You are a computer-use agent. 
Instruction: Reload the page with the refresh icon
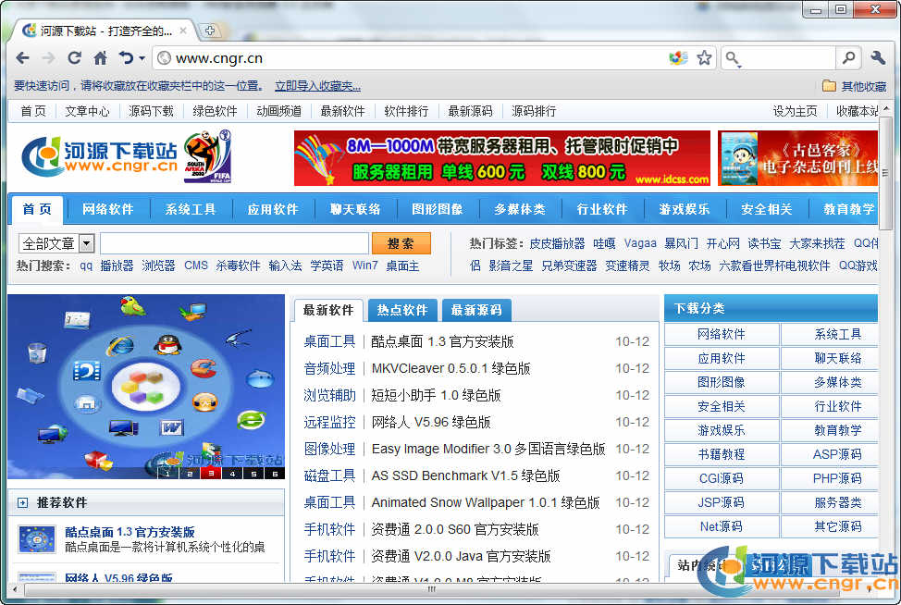[x=75, y=58]
